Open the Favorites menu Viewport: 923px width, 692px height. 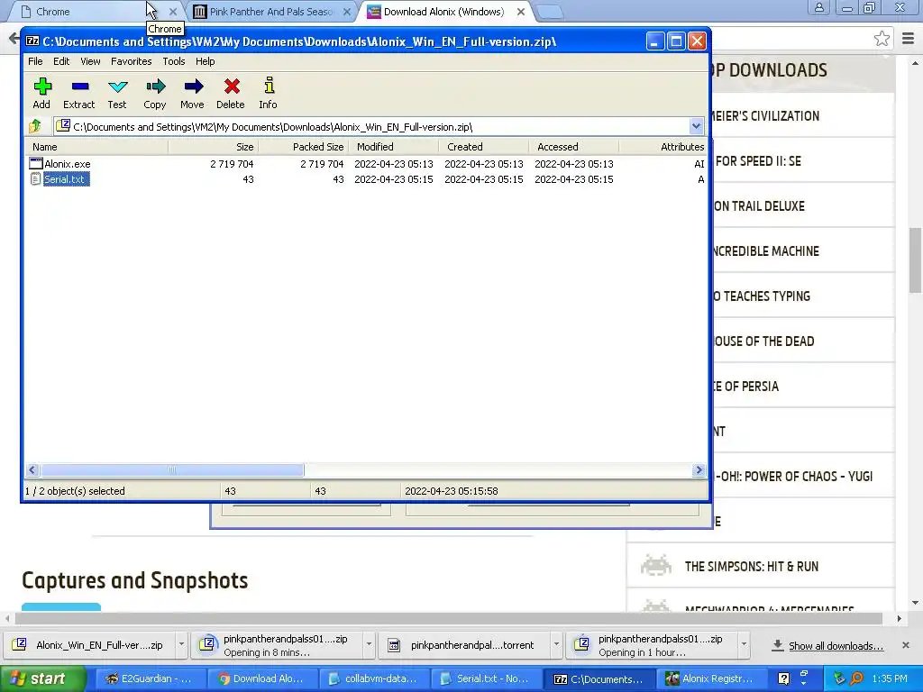pyautogui.click(x=132, y=61)
